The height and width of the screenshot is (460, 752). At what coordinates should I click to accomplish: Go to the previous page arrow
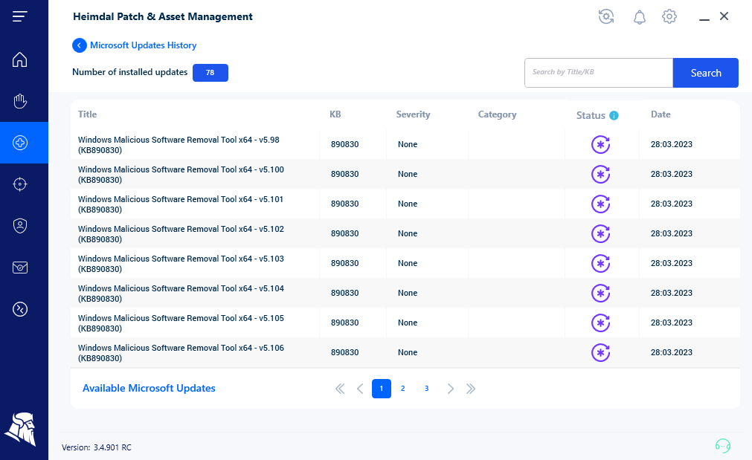(360, 389)
